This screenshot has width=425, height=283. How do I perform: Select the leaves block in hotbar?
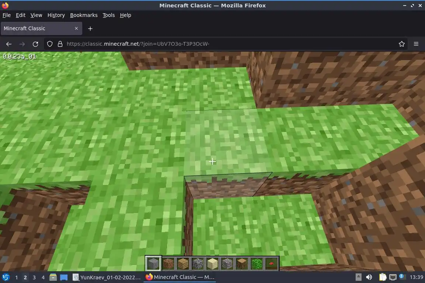[x=257, y=263]
